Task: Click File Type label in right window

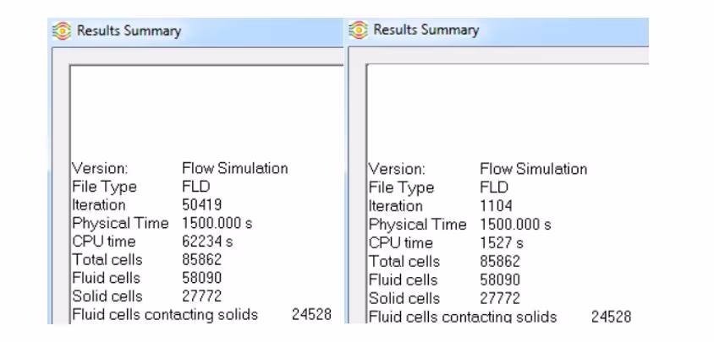Action: click(x=401, y=187)
